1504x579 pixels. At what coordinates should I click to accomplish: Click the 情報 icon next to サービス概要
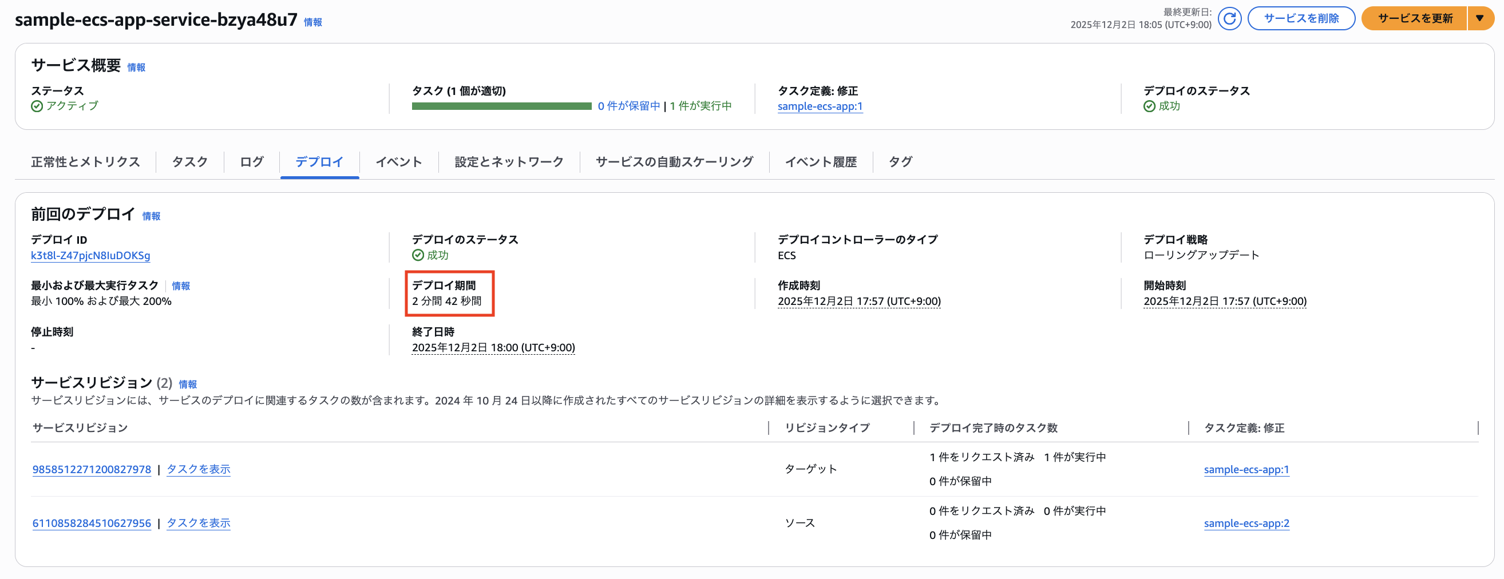(137, 68)
